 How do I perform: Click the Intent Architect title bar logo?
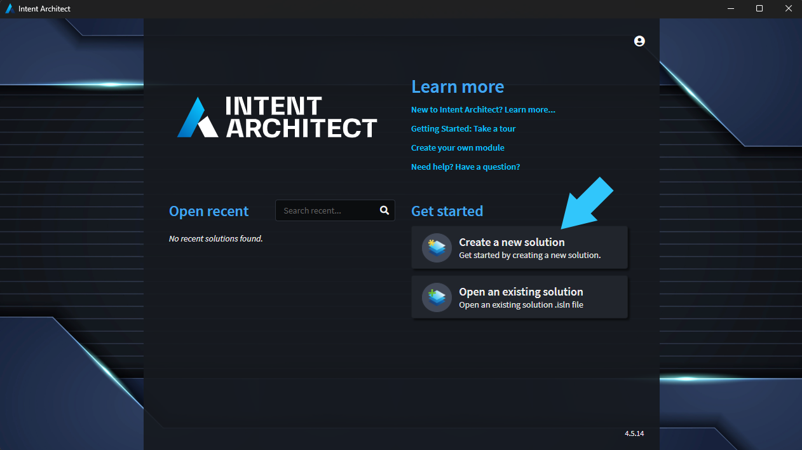pyautogui.click(x=10, y=9)
